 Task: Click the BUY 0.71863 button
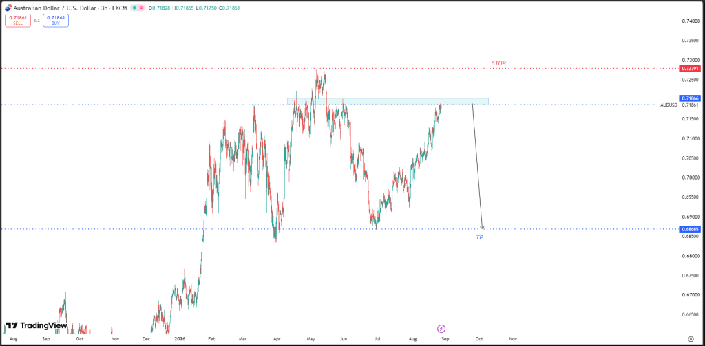[x=56, y=20]
